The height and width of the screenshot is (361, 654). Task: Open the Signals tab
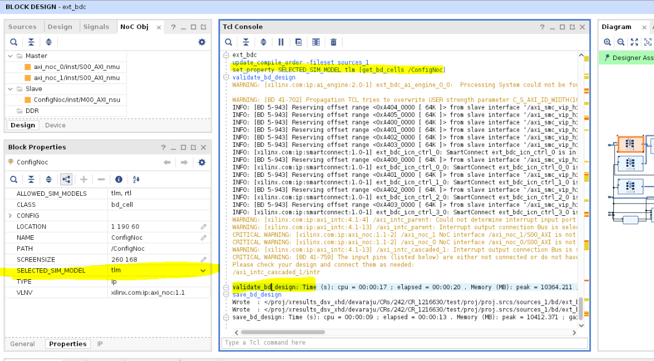pyautogui.click(x=96, y=26)
